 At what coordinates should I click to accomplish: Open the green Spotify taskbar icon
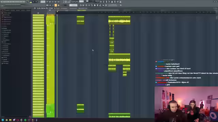[x=25, y=120]
